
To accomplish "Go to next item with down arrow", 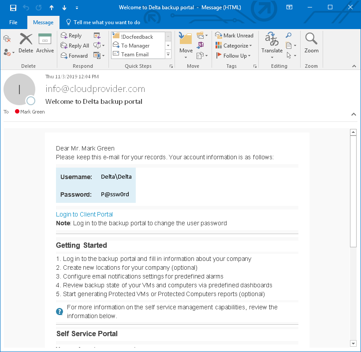I will [x=64, y=8].
